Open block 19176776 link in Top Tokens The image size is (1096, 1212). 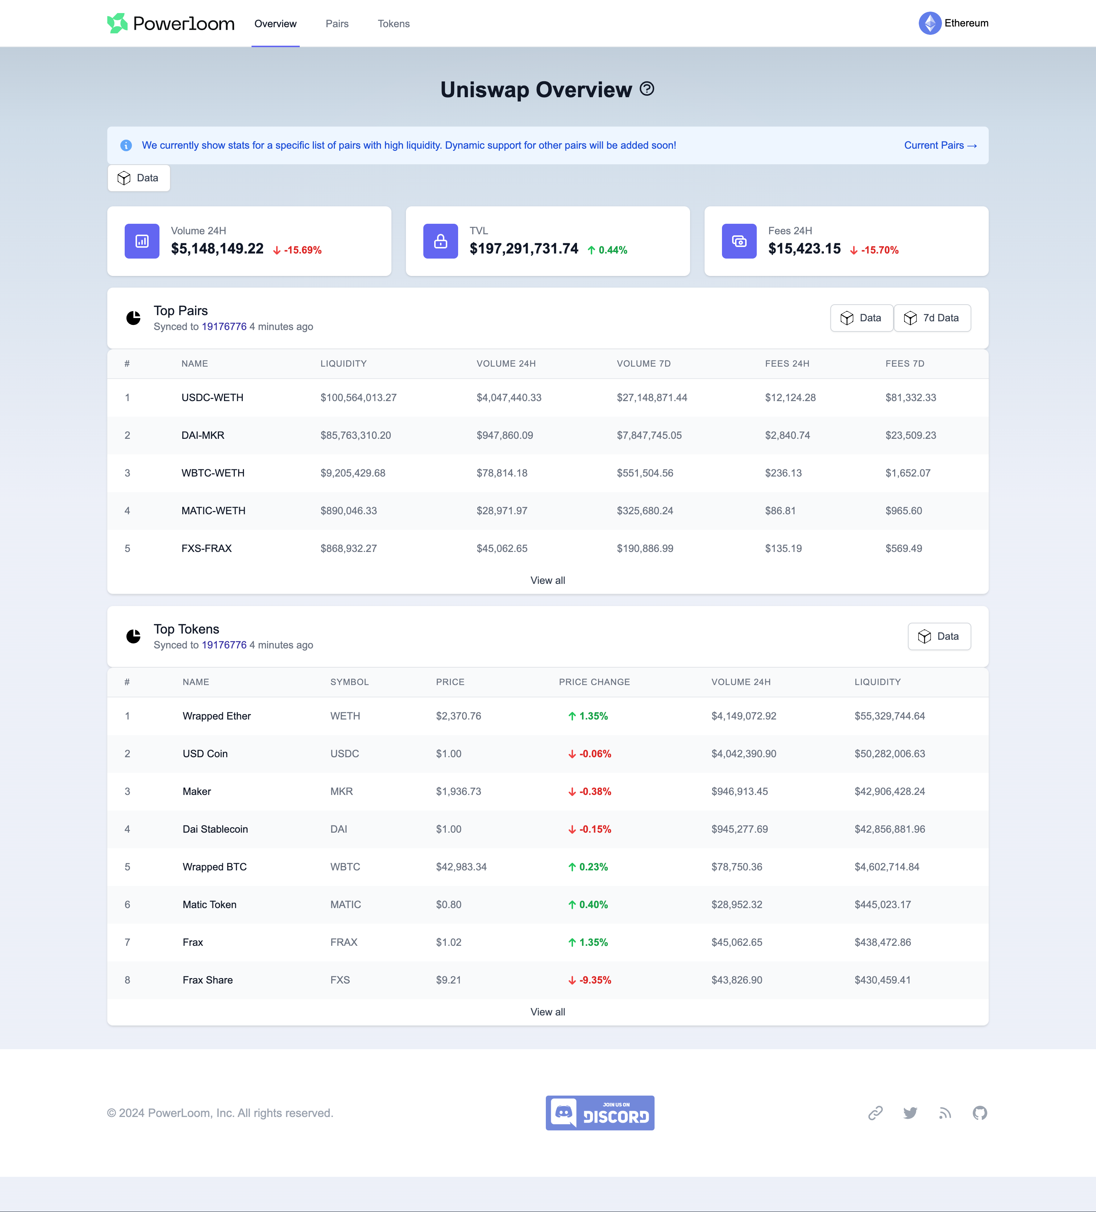pos(224,645)
